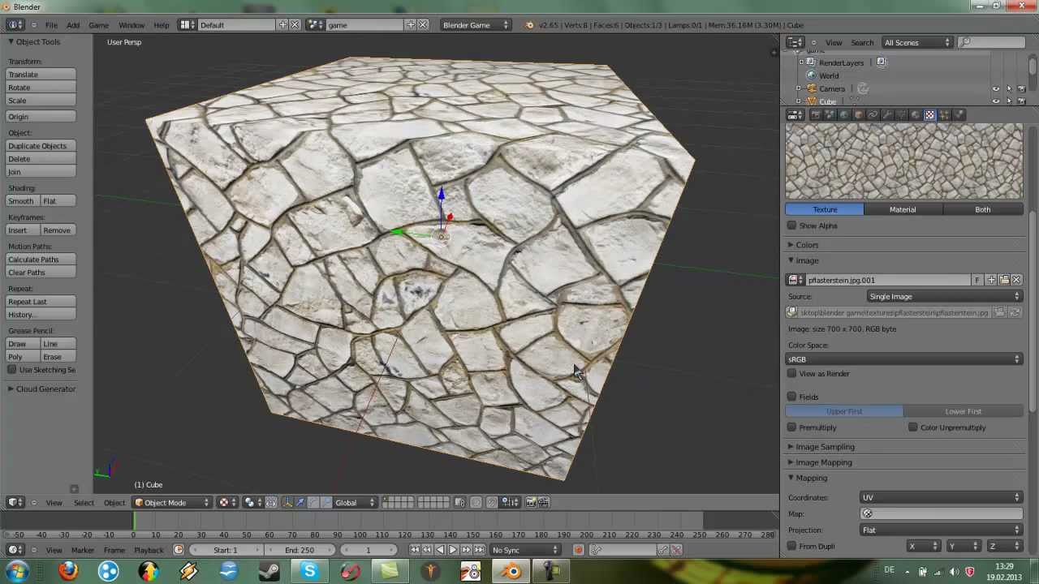This screenshot has width=1039, height=584.
Task: Enable the Color Unpremultiply checkbox
Action: [x=913, y=427]
